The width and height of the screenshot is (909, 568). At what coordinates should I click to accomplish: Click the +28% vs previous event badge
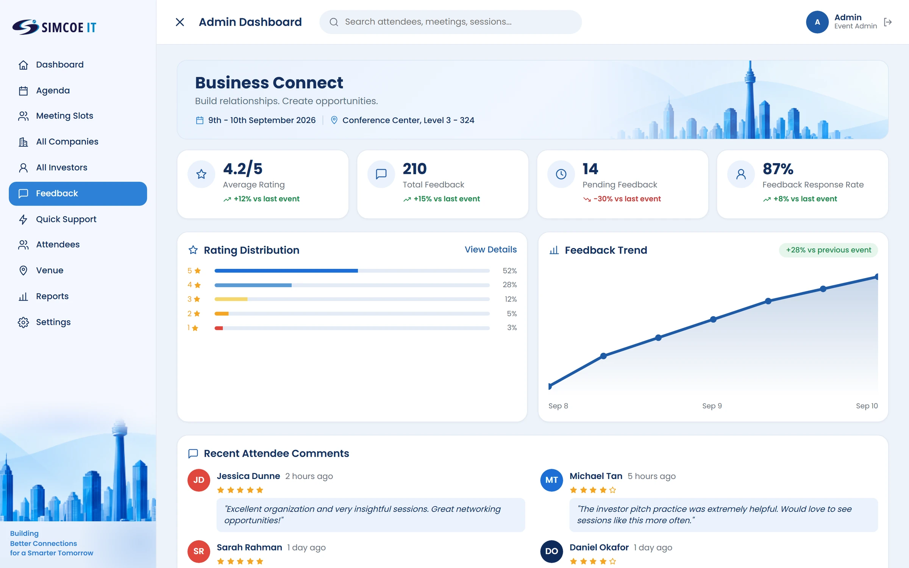click(828, 250)
